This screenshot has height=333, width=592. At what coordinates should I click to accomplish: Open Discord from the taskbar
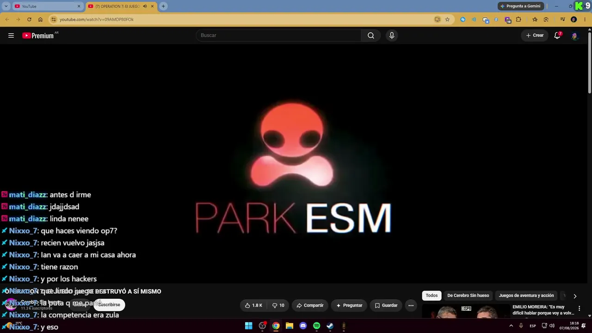point(303,326)
